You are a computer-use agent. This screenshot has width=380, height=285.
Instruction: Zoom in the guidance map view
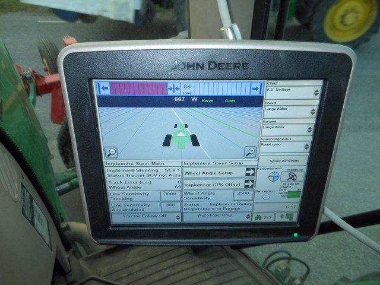(x=251, y=152)
